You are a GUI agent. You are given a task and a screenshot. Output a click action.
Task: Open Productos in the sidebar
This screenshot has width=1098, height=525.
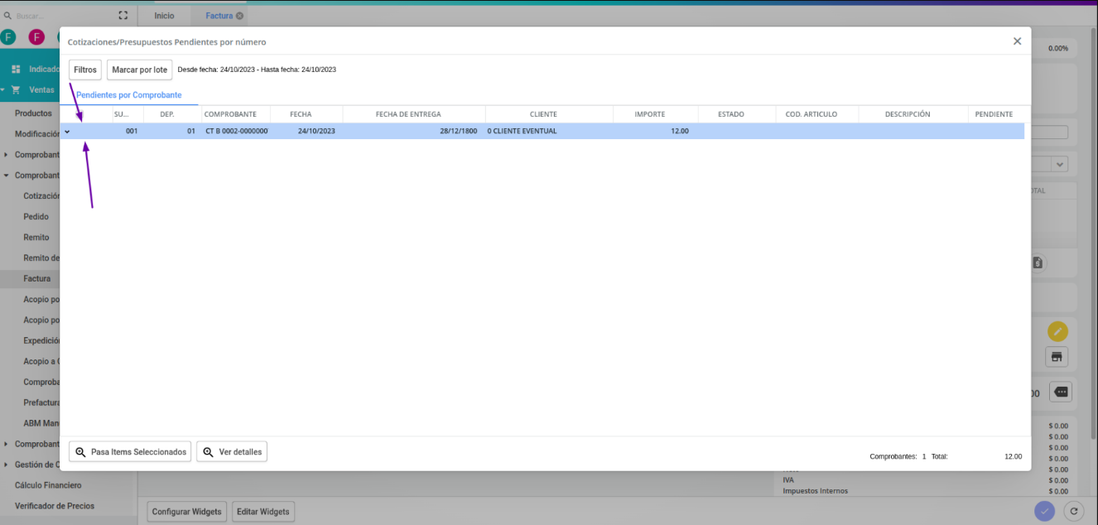[x=33, y=113]
